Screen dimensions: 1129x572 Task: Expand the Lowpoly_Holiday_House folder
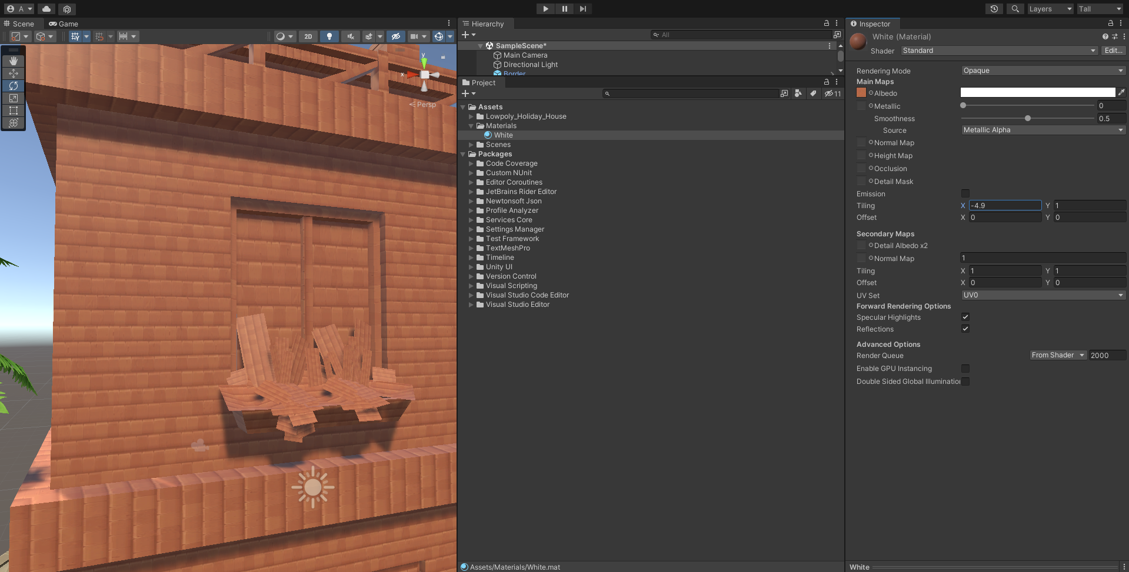pyautogui.click(x=471, y=116)
